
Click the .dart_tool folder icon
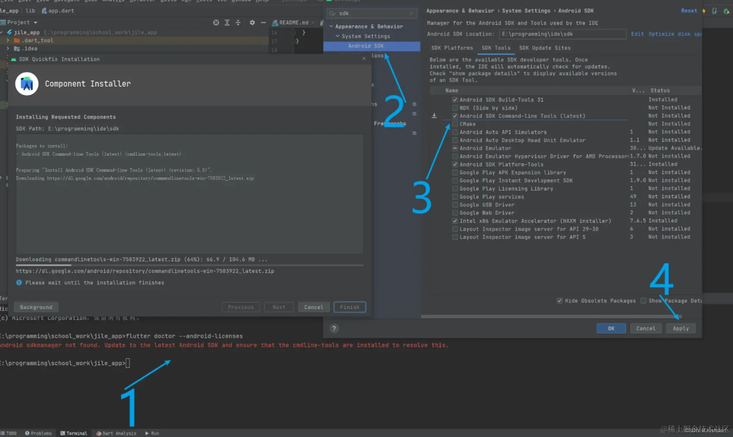(17, 41)
